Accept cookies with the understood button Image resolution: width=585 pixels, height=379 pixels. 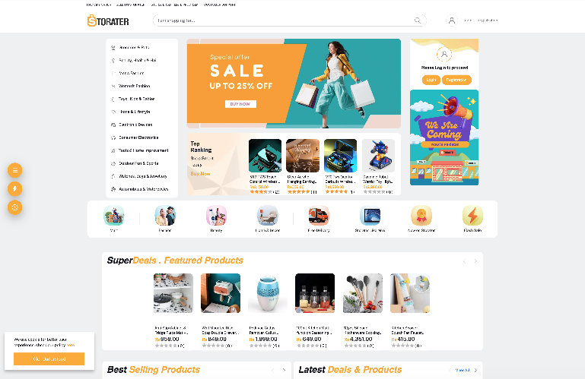[x=49, y=359]
